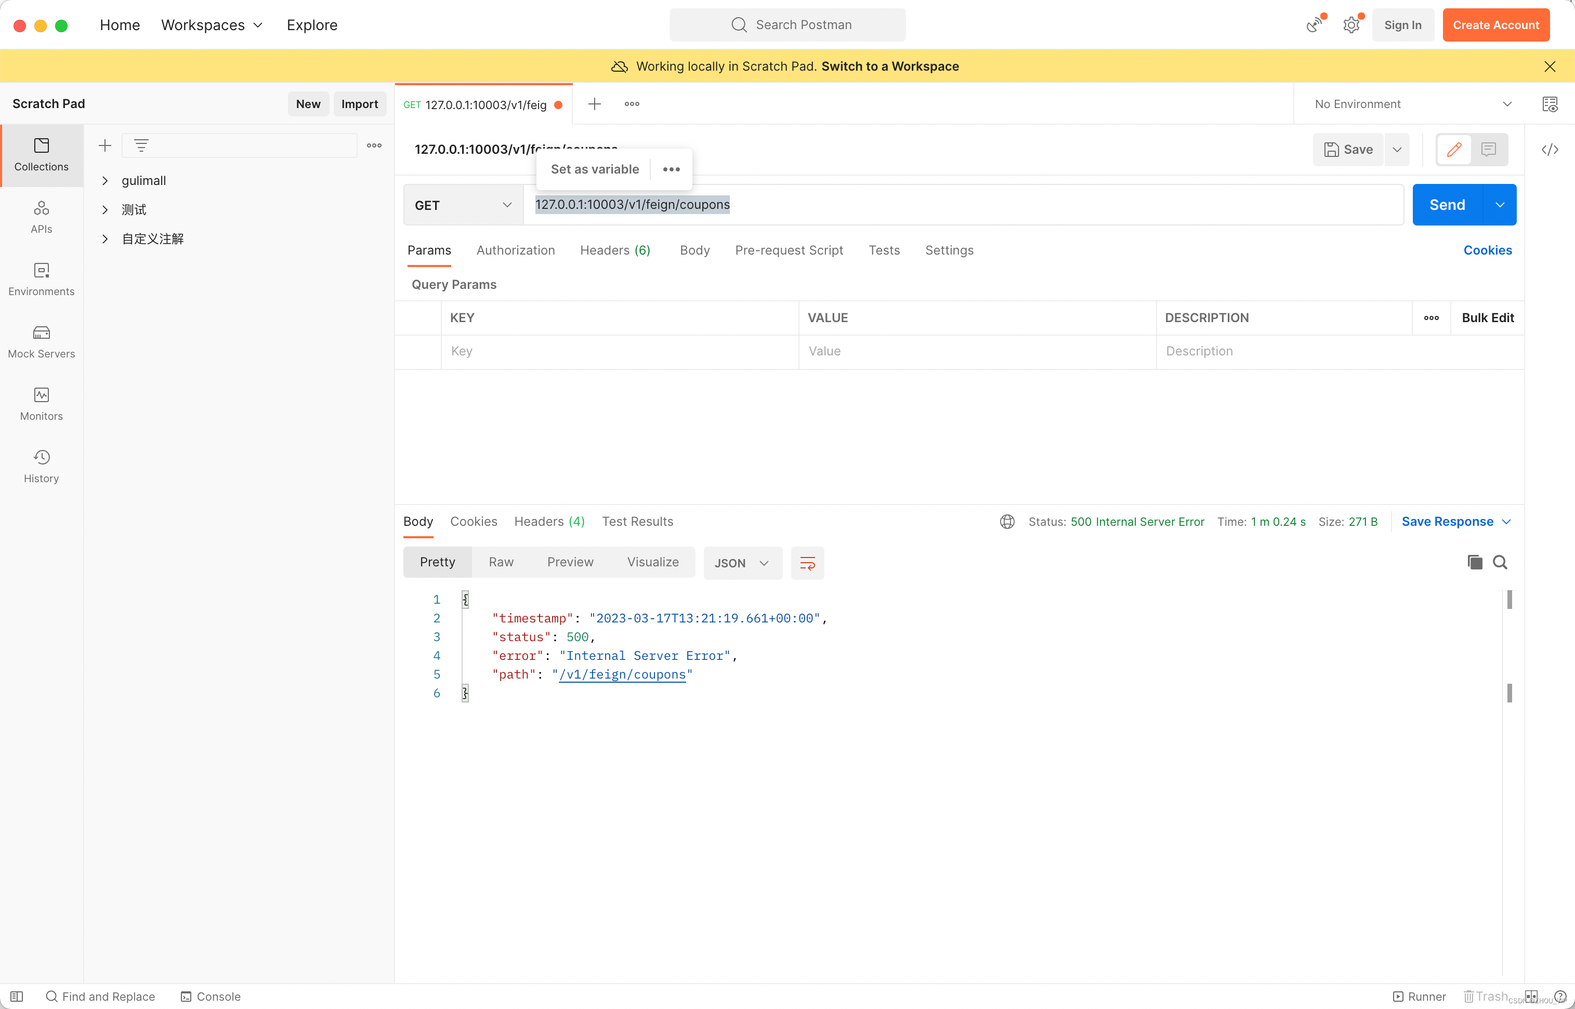
Task: Open query params column options dots
Action: tap(1432, 318)
